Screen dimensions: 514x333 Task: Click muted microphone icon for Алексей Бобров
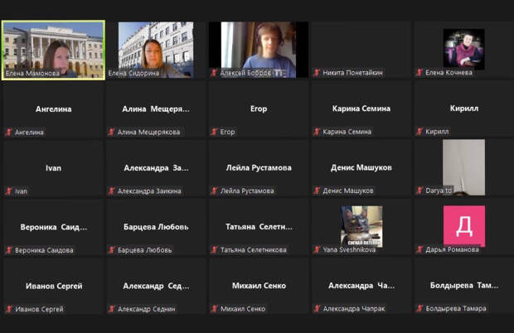tap(214, 73)
